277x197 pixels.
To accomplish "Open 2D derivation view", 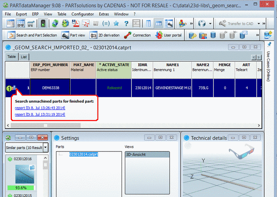I will 105,35.
